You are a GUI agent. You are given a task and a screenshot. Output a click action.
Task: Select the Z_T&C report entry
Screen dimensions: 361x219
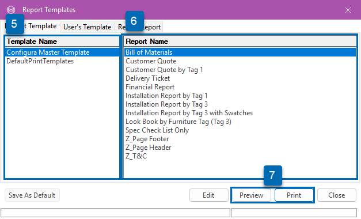point(240,156)
